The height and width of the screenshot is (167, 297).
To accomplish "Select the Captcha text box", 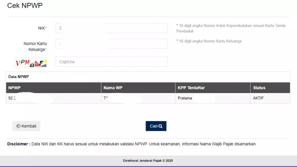I will [111, 62].
